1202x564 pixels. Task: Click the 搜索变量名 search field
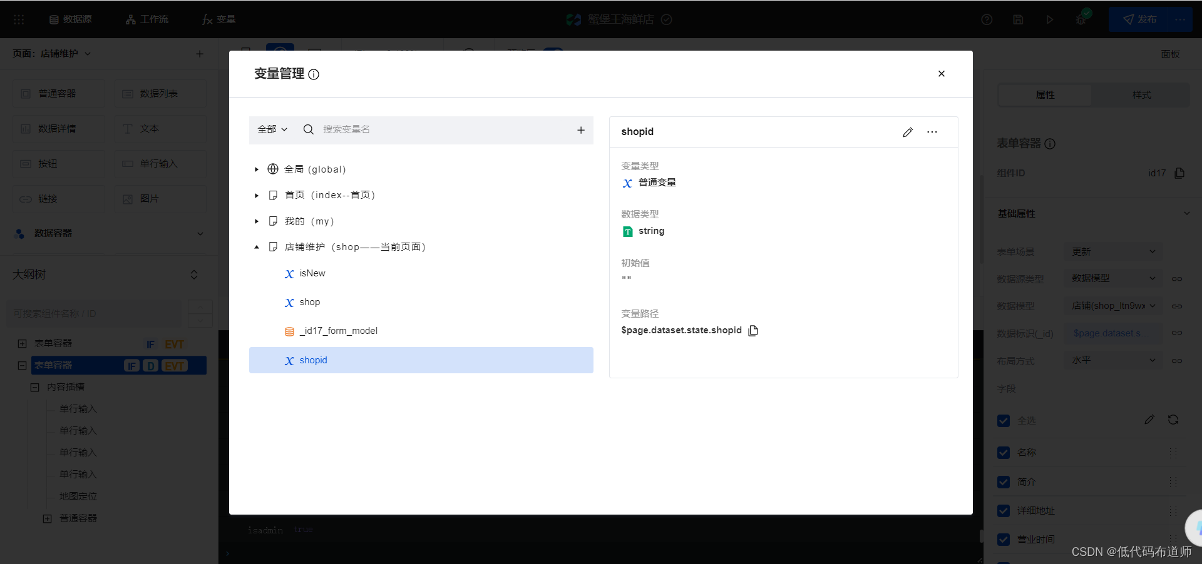point(444,129)
